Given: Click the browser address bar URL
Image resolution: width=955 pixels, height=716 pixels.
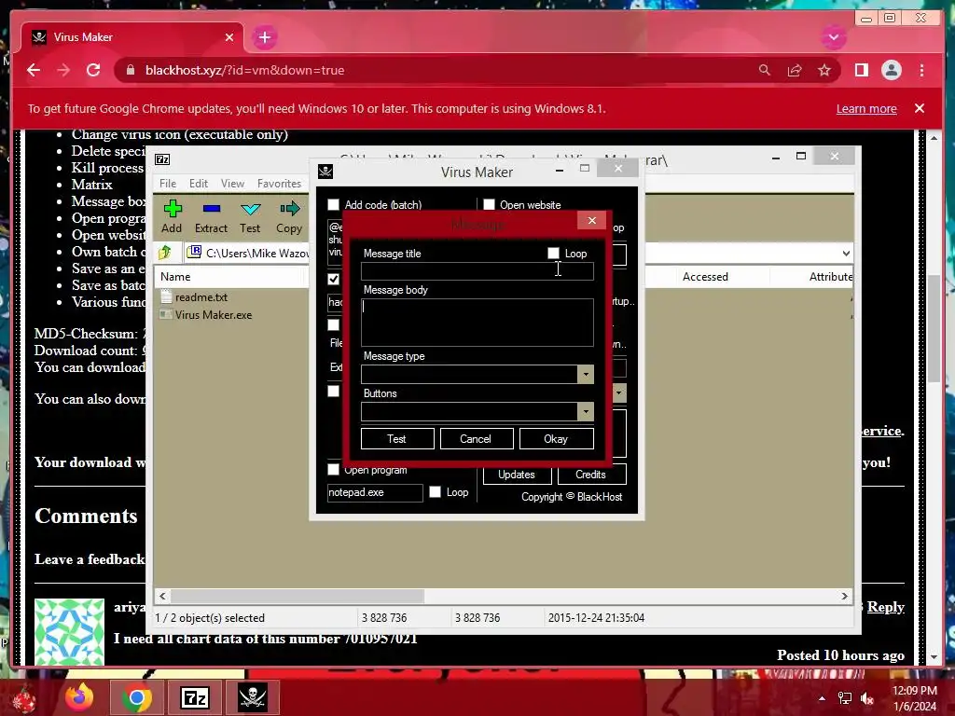Looking at the screenshot, I should (x=245, y=70).
